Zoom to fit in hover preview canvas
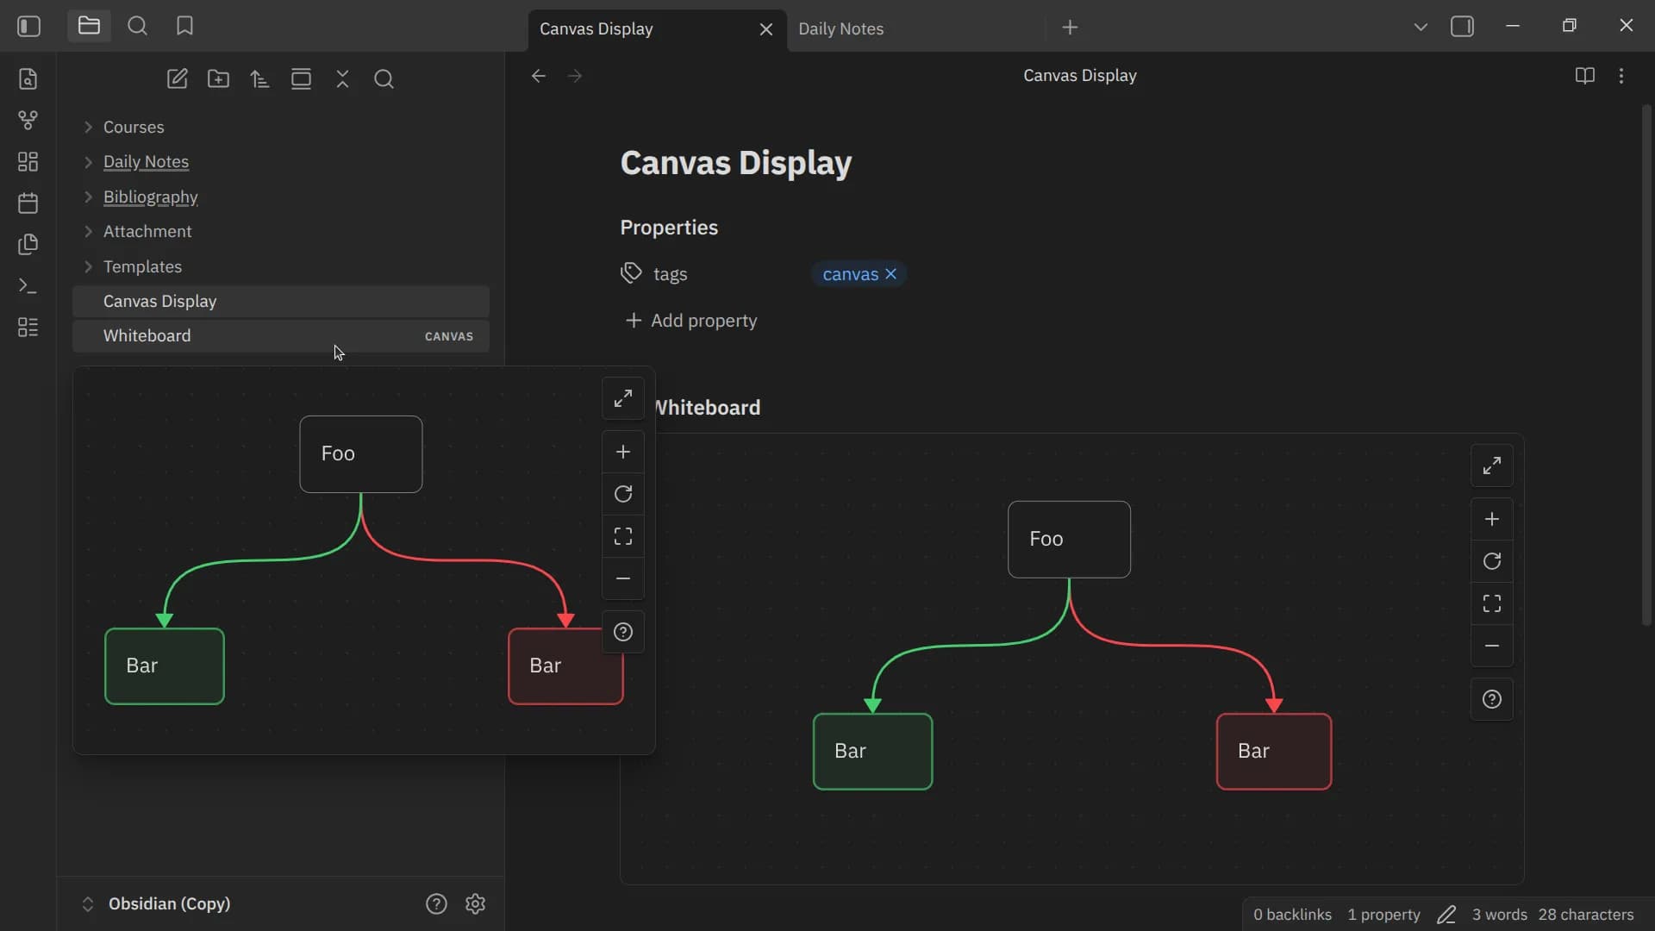 [623, 536]
